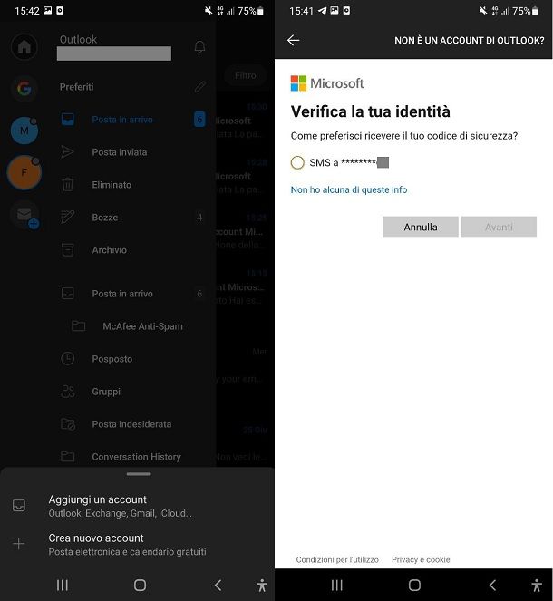Tap the unread badge on Posta in arrivo

[x=199, y=120]
